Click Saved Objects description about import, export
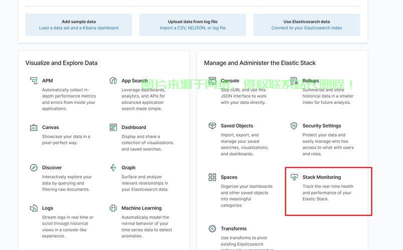 pyautogui.click(x=245, y=144)
